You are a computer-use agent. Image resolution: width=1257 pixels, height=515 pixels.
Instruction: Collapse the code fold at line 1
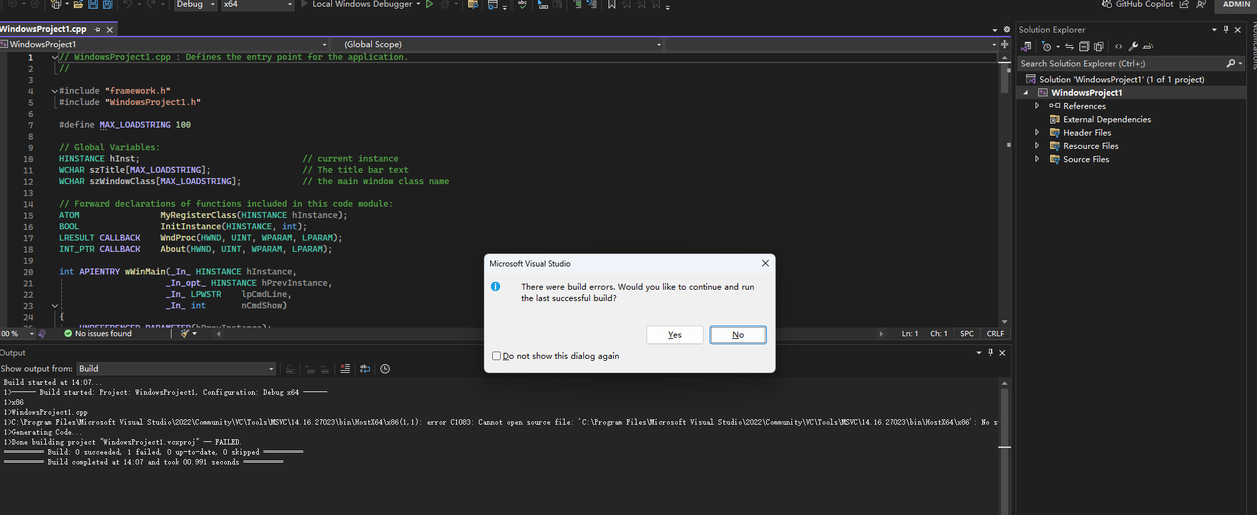click(x=55, y=57)
